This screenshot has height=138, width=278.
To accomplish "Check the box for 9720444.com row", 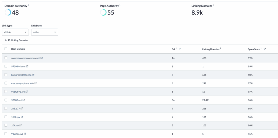I will (6, 66).
